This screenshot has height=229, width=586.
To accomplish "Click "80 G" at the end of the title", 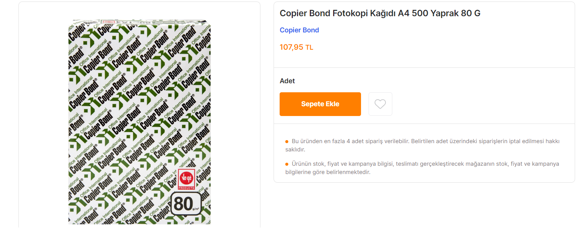I will click(x=471, y=14).
